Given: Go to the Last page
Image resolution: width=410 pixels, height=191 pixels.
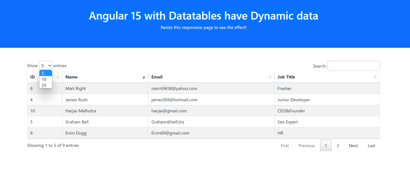Looking at the screenshot, I should pyautogui.click(x=371, y=146).
